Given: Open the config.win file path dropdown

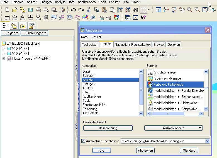Looking at the screenshot, I should pos(207,141).
